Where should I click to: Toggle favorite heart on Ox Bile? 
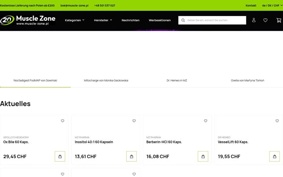[x=62, y=121]
